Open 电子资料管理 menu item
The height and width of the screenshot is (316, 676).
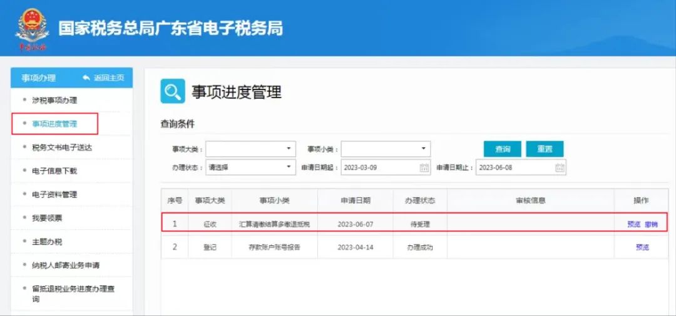tap(54, 195)
